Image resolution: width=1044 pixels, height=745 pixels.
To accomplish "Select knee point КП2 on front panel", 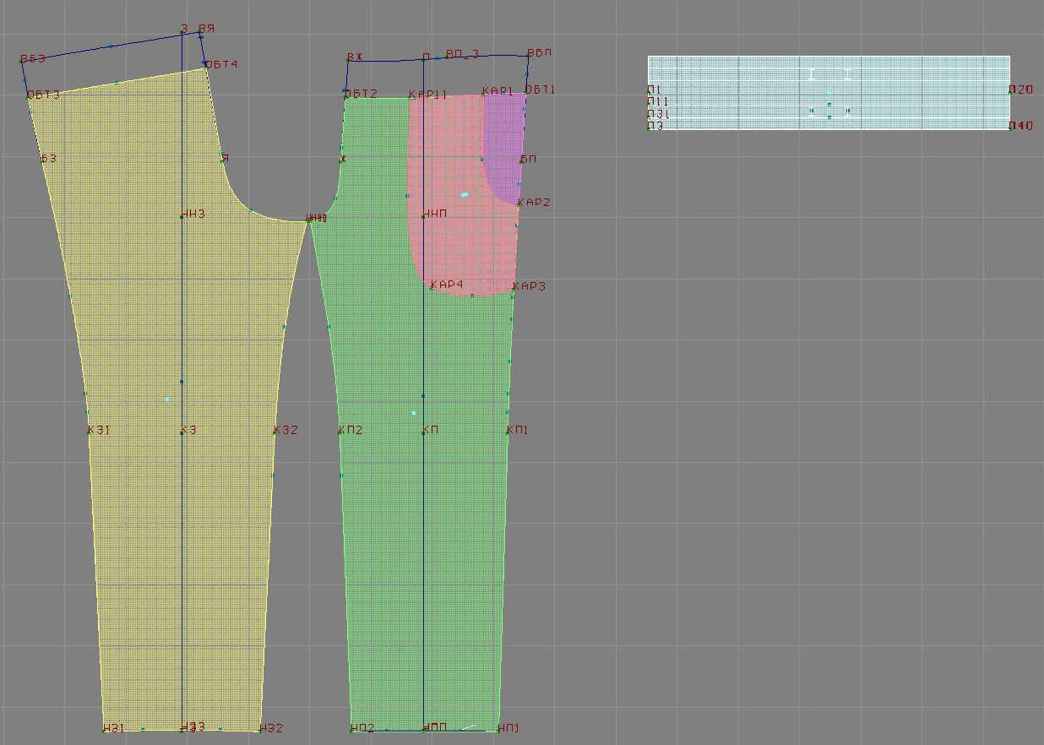I will 340,431.
